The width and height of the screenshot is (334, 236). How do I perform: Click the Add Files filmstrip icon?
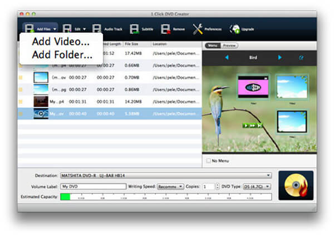point(29,28)
